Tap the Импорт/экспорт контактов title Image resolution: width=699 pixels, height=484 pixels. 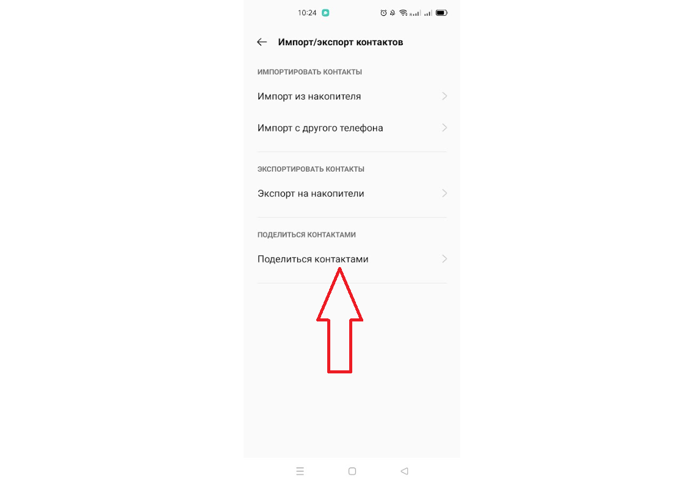341,42
